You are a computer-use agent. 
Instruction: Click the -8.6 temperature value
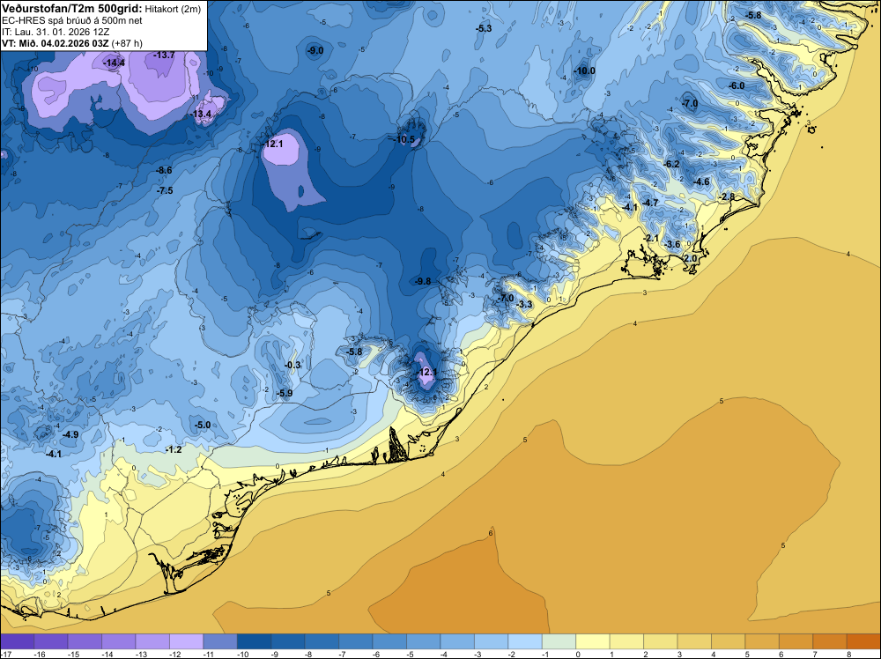(x=164, y=170)
